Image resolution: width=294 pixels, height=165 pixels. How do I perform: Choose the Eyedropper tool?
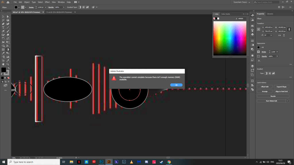tap(3, 53)
